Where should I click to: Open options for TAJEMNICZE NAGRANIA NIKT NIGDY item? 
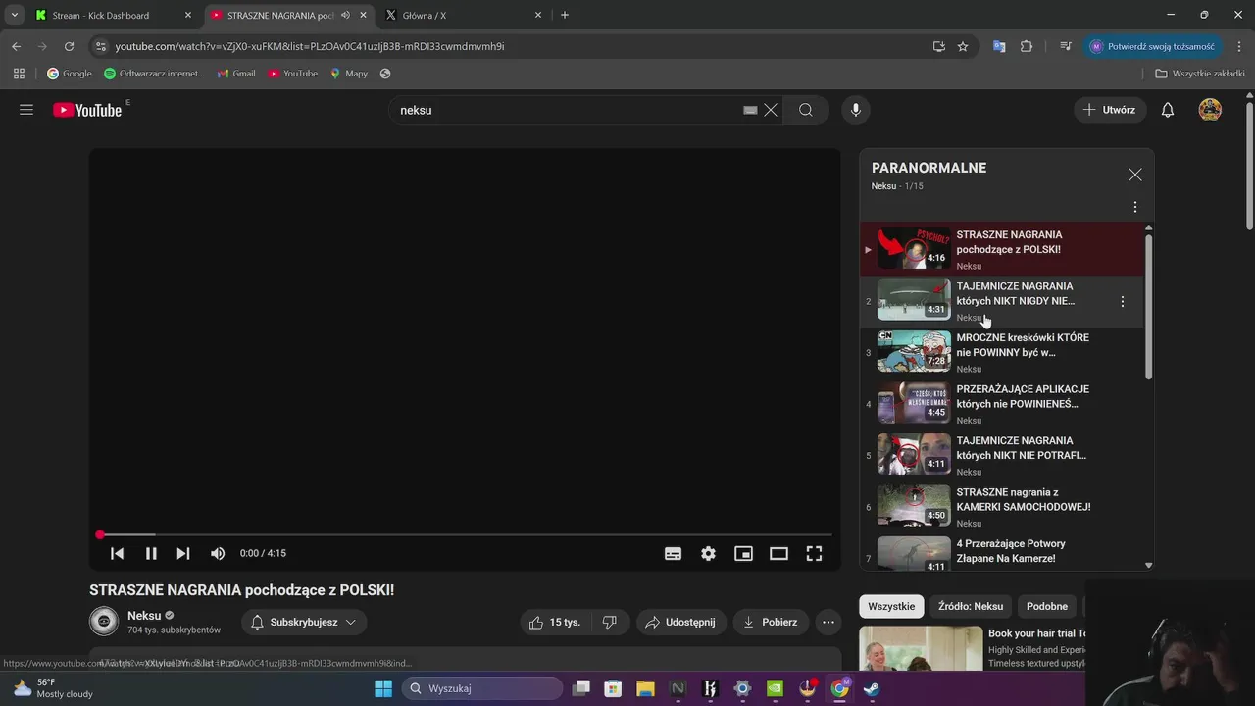tap(1123, 302)
